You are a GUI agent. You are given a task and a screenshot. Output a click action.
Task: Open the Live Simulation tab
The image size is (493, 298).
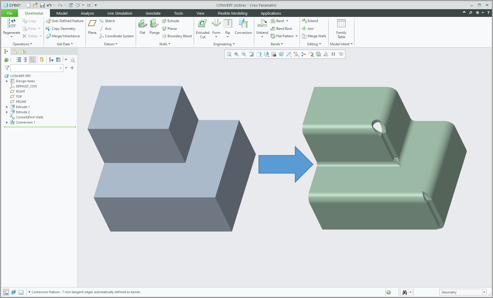click(x=120, y=13)
